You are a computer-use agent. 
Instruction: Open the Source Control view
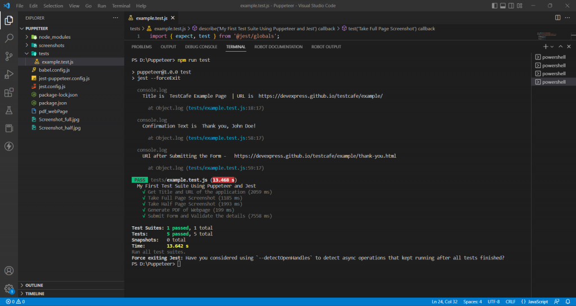point(9,56)
